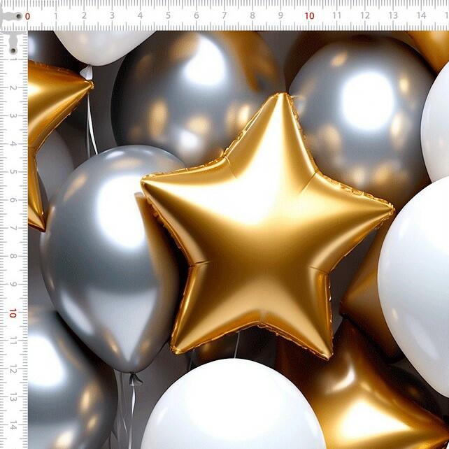Click the number 2 on the left ruler
The height and width of the screenshot is (449, 449).
[x=13, y=87]
